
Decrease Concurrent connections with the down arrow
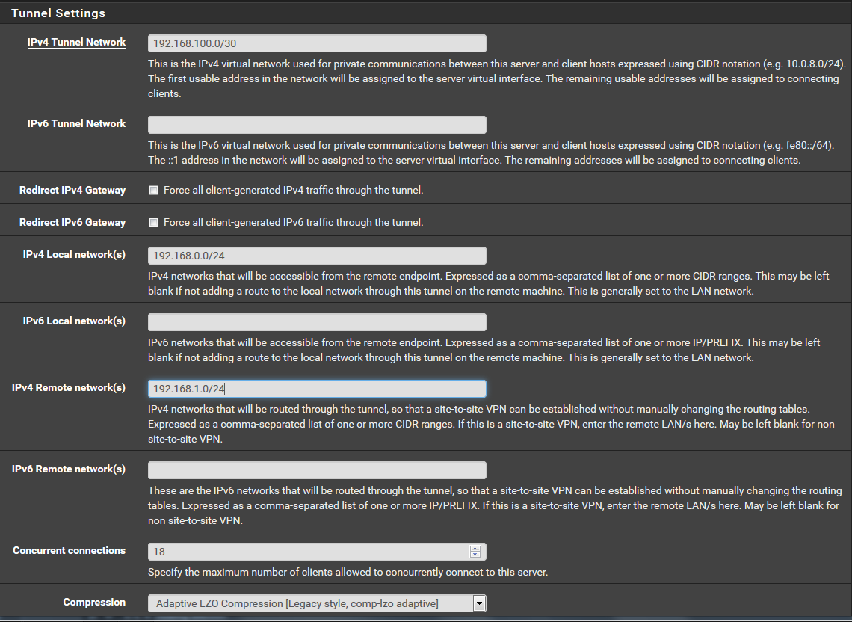tap(475, 555)
